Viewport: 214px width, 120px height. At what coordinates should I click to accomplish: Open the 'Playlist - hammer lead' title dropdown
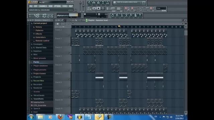coord(99,20)
